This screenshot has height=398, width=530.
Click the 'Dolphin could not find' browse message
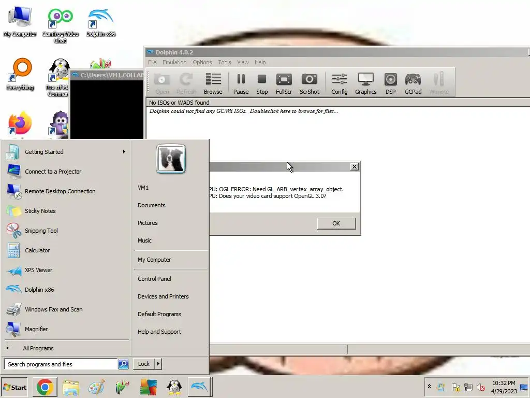244,111
